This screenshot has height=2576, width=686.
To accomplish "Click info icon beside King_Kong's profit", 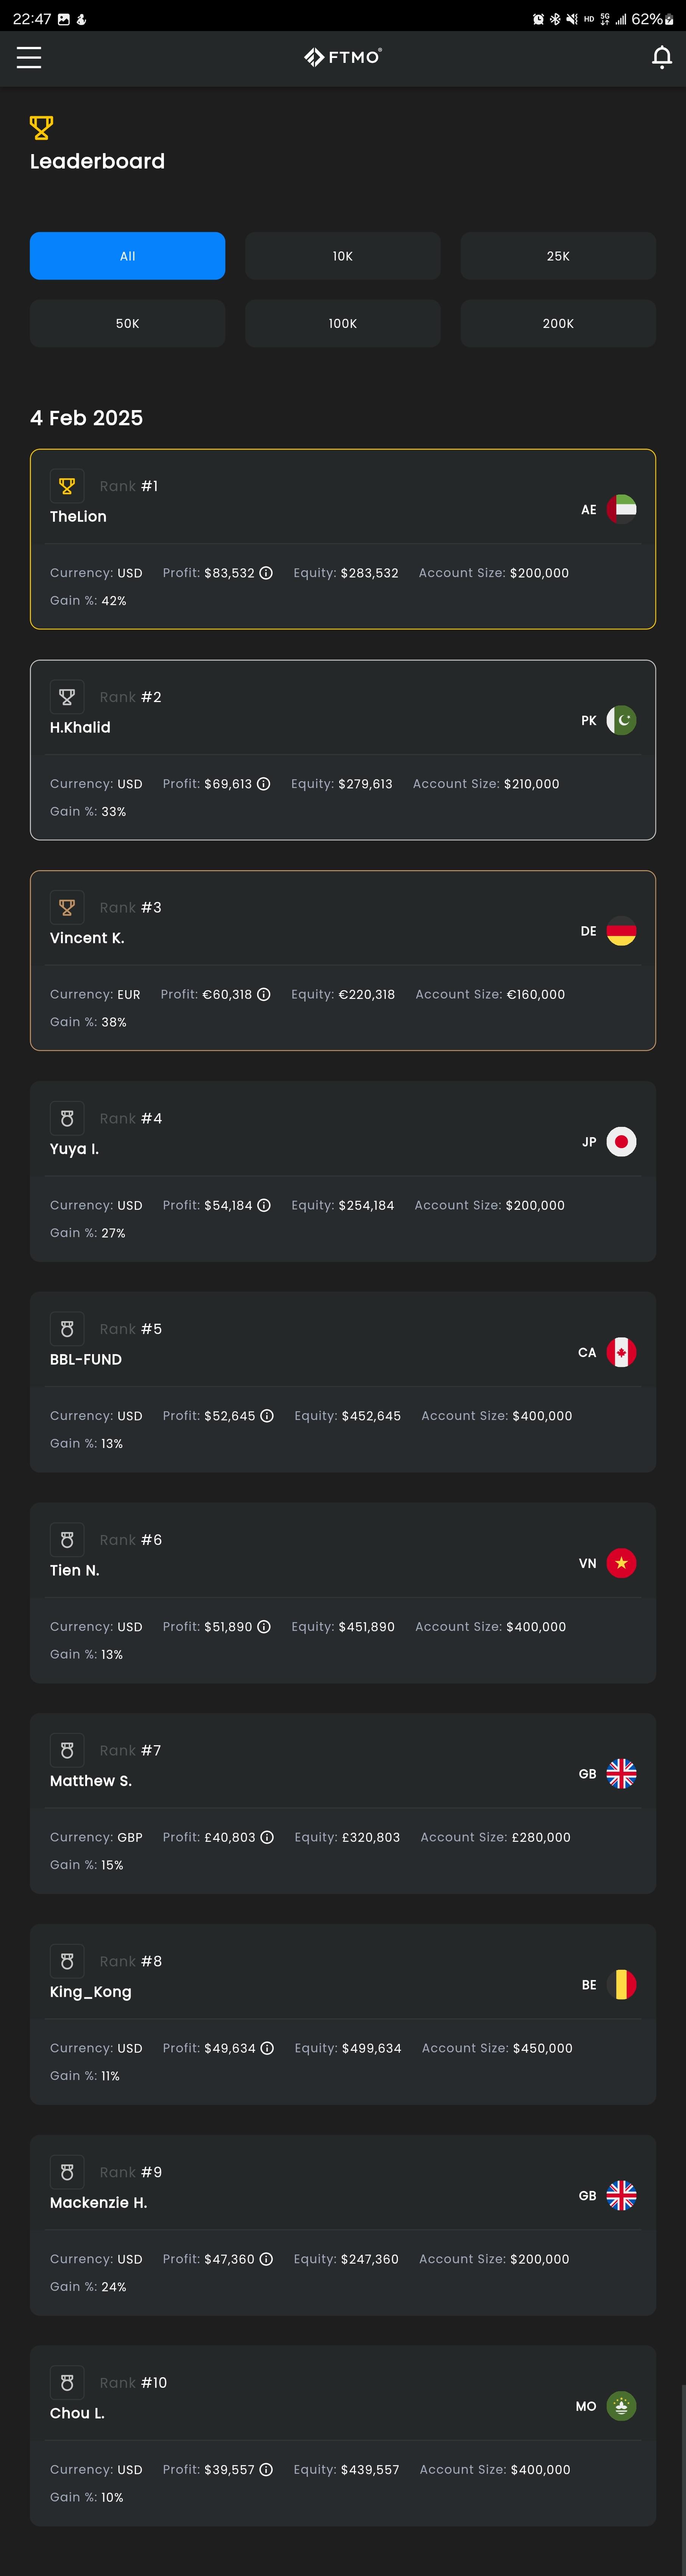I will click(x=267, y=2048).
